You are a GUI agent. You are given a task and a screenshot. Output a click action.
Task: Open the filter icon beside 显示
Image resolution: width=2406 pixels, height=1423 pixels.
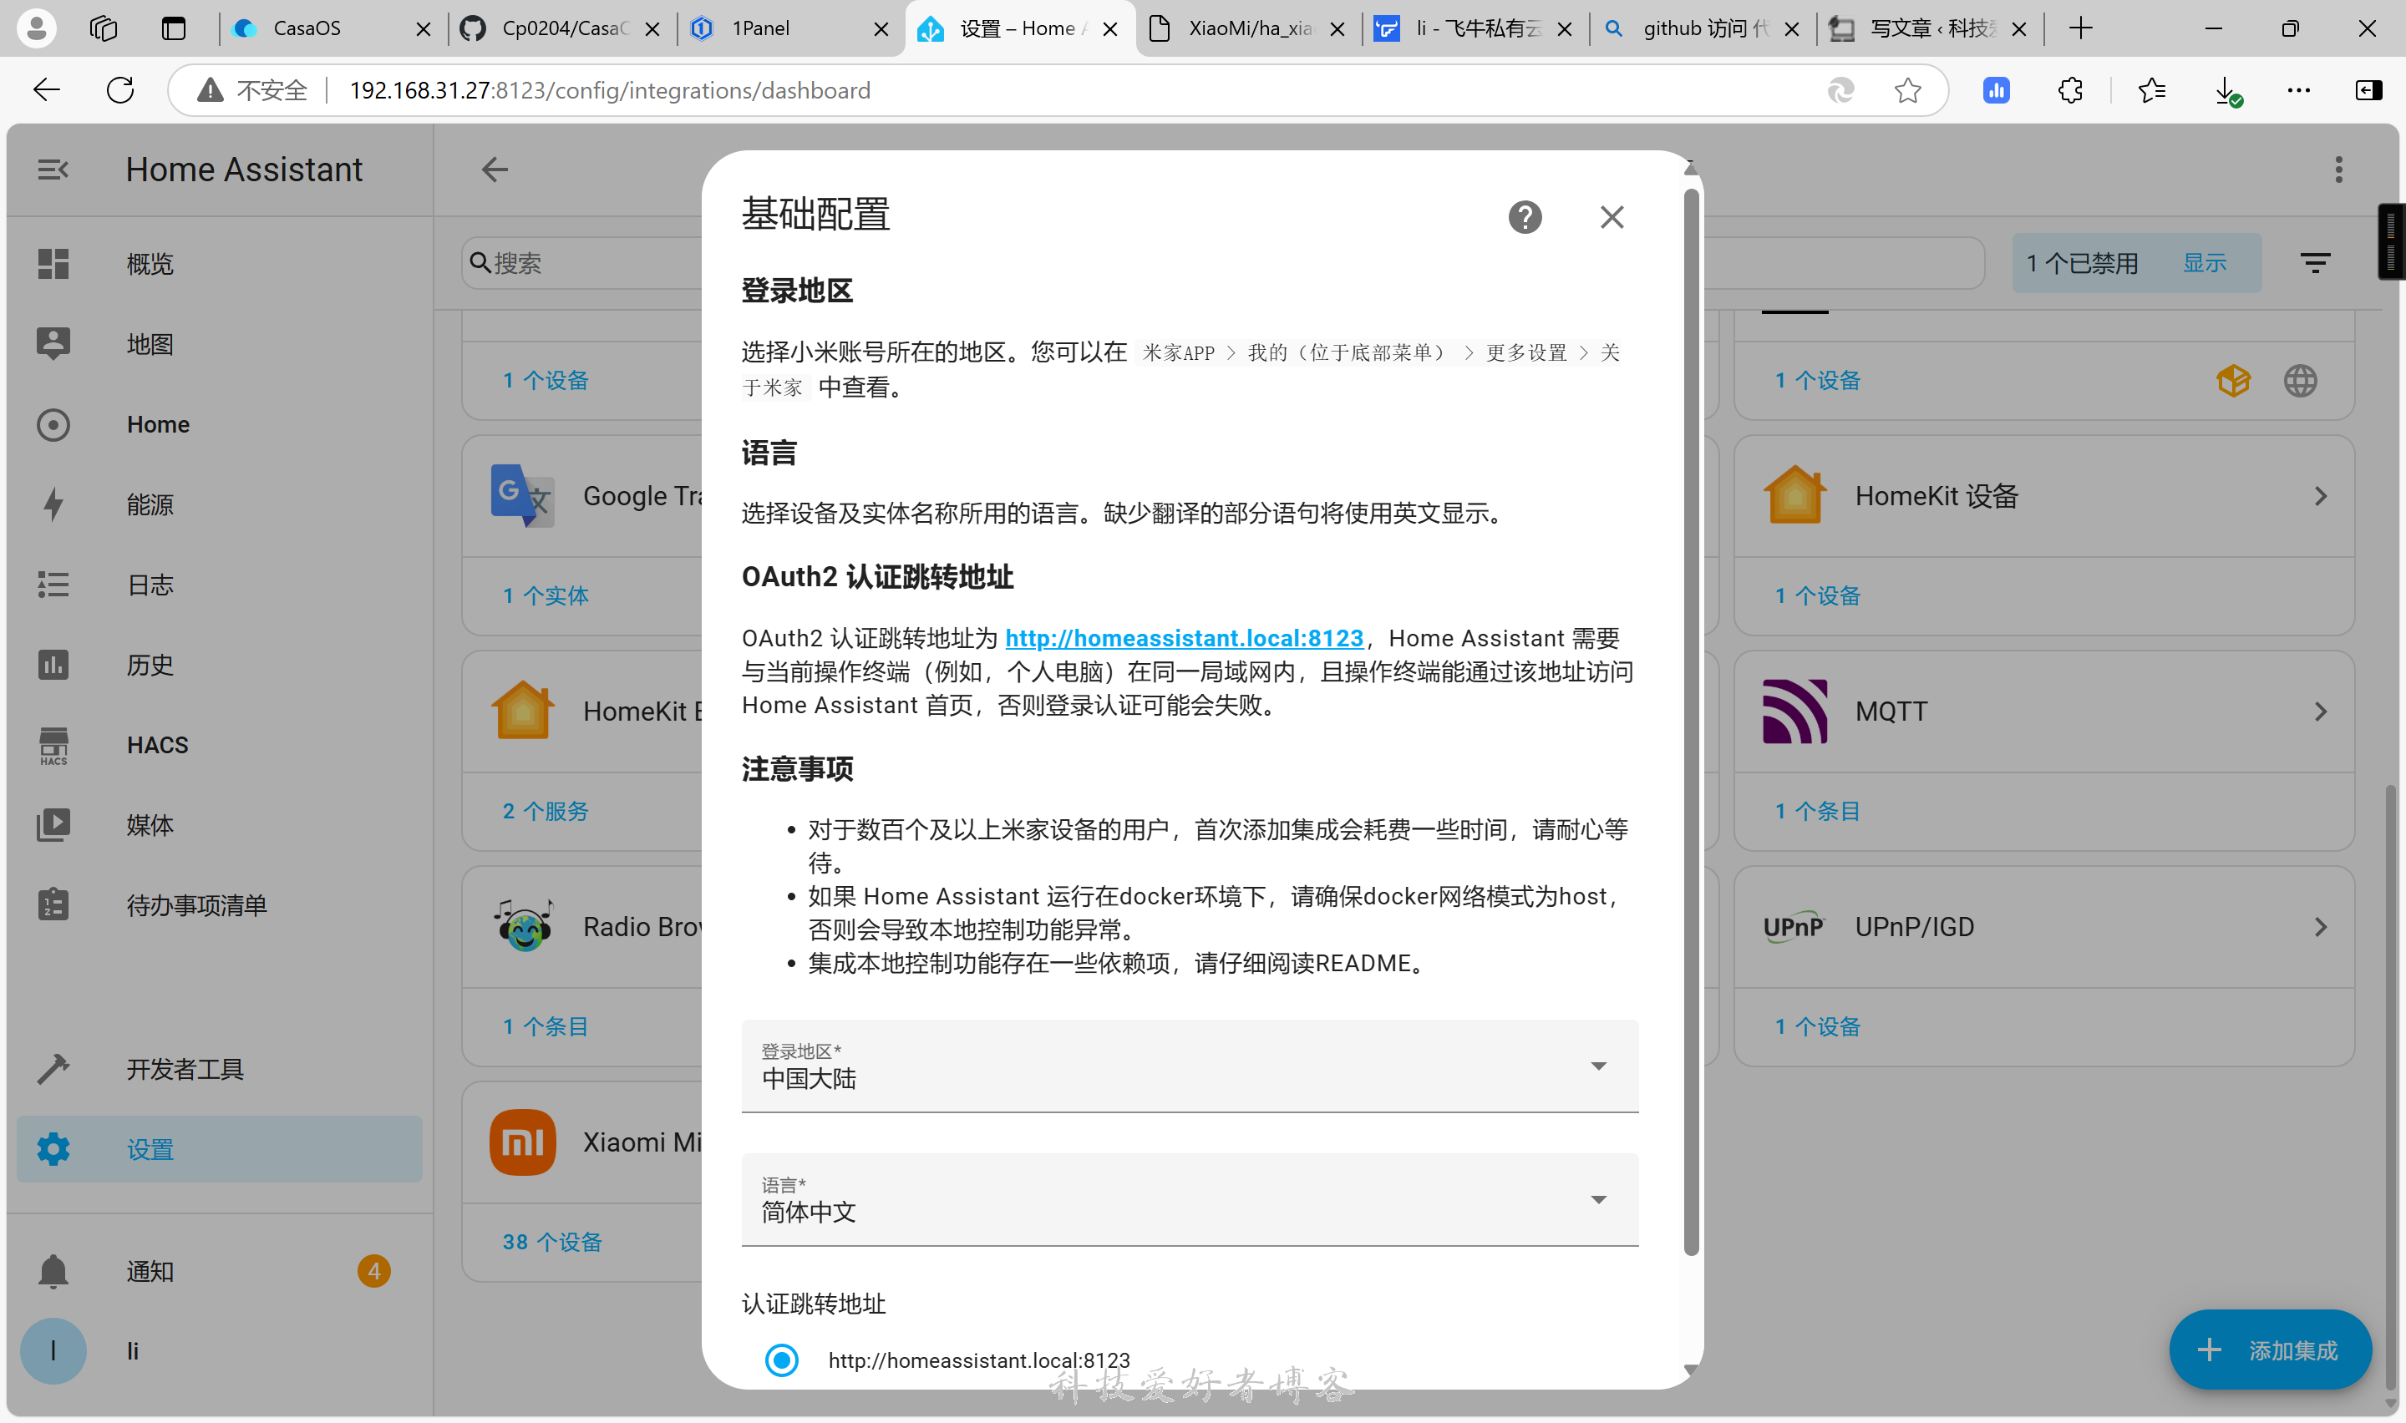[2316, 263]
